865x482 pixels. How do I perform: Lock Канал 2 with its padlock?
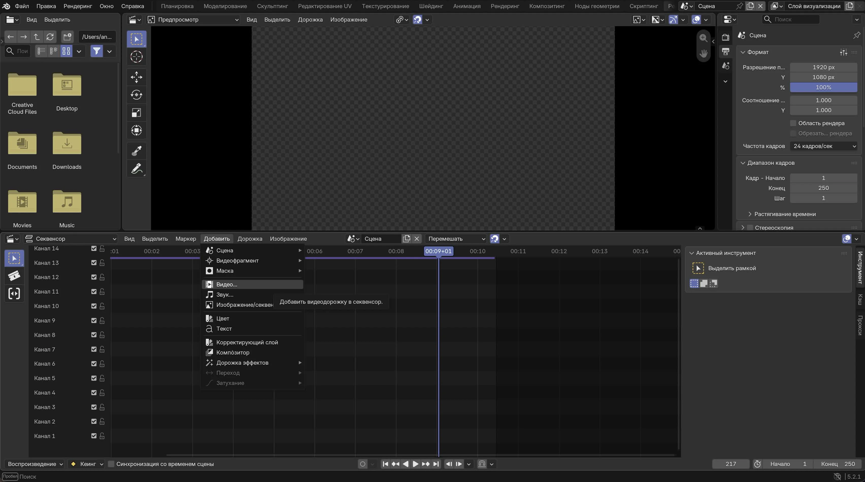coord(102,422)
